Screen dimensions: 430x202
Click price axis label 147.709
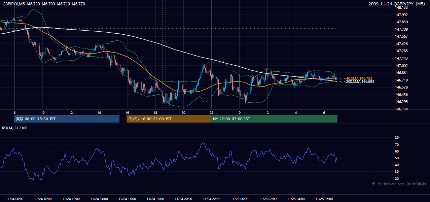point(401,29)
